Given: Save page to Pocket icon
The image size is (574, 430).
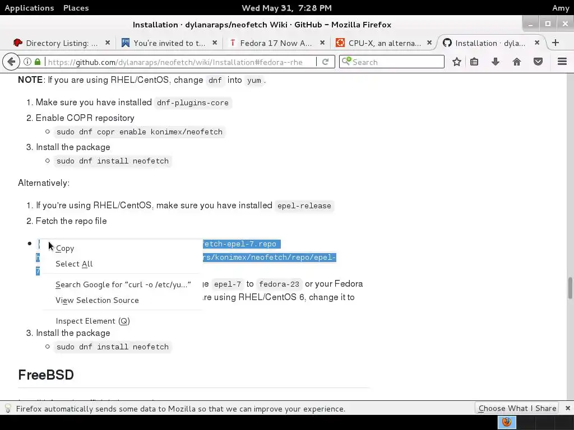Looking at the screenshot, I should 538,62.
